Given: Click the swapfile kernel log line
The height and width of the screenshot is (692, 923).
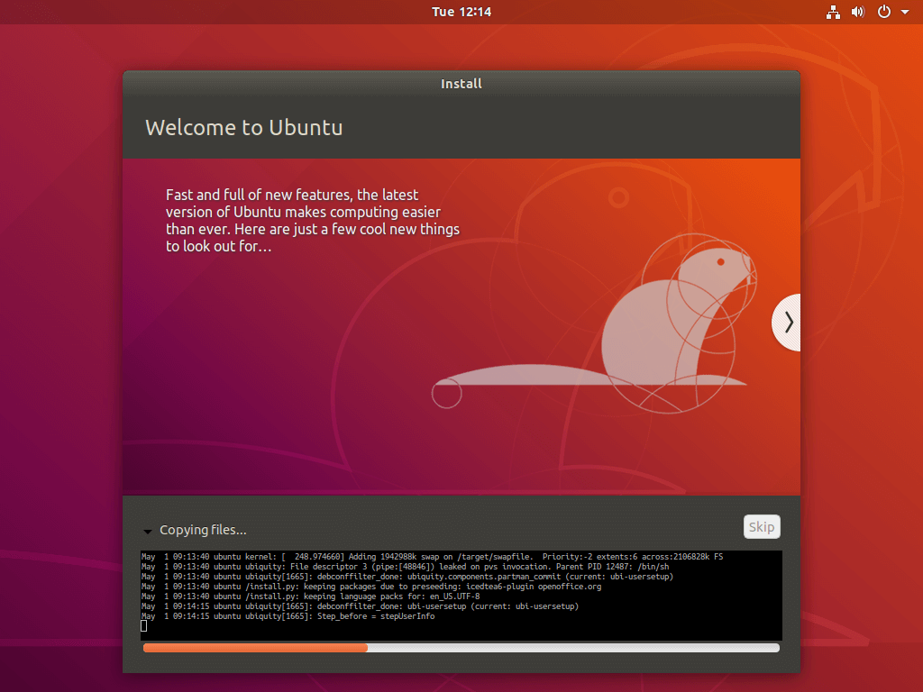Looking at the screenshot, I should point(432,557).
